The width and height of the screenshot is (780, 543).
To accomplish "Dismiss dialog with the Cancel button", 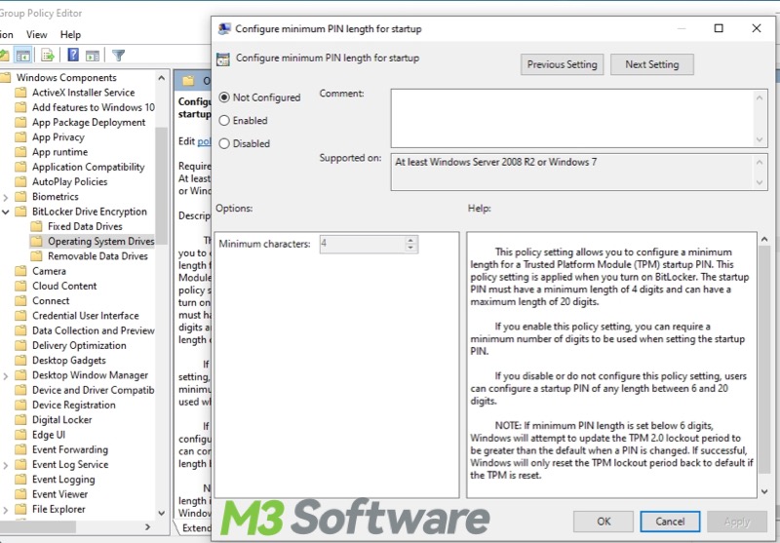I will (x=670, y=522).
